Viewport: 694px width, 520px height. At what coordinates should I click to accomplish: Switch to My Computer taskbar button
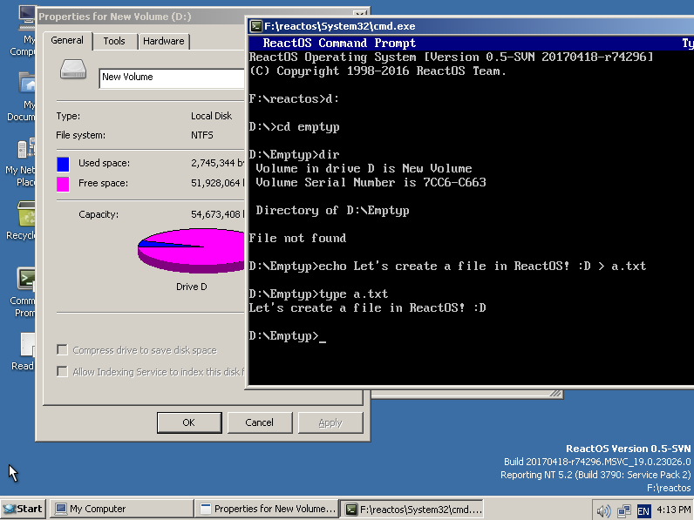122,509
